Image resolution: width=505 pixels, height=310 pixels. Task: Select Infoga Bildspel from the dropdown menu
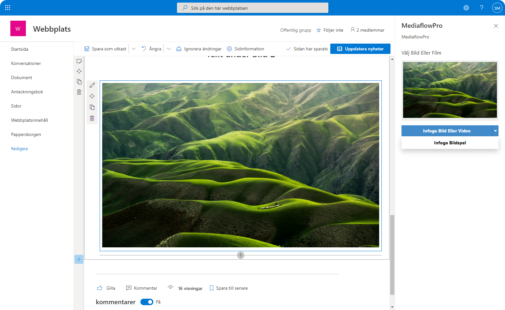click(x=450, y=143)
